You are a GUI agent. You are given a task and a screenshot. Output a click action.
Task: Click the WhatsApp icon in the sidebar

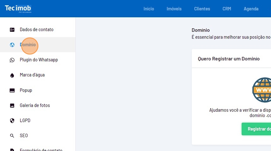point(12,60)
